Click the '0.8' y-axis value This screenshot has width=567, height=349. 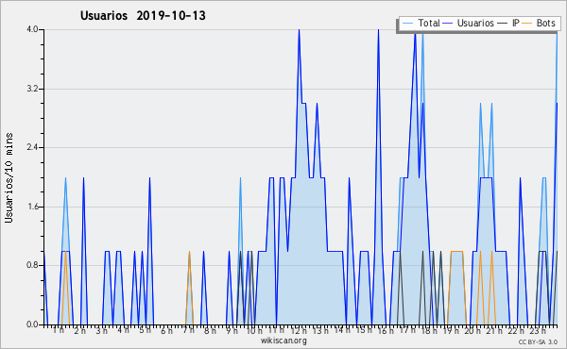(32, 265)
